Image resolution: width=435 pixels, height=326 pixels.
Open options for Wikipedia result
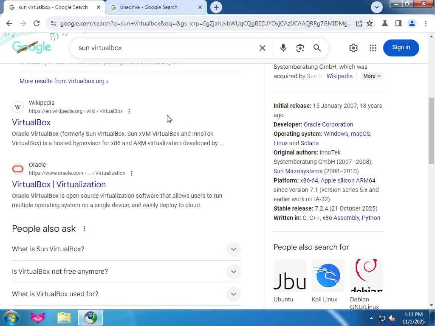point(129,111)
